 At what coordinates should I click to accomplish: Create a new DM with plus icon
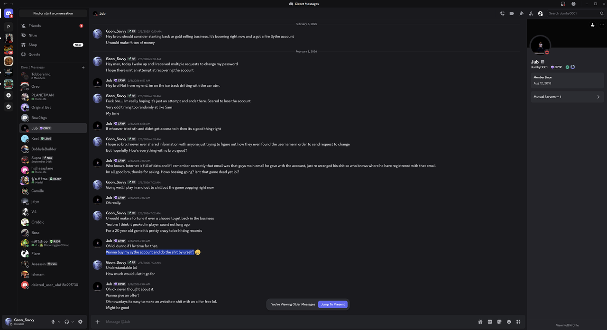pyautogui.click(x=83, y=67)
